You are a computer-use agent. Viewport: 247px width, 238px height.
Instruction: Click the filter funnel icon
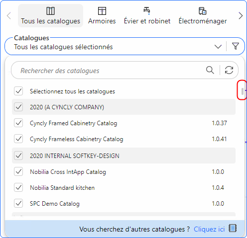tap(236, 46)
